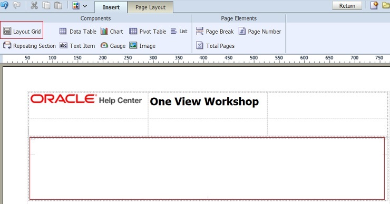
Task: Click the component insert icon in the top toolbar
Action: 76,5
